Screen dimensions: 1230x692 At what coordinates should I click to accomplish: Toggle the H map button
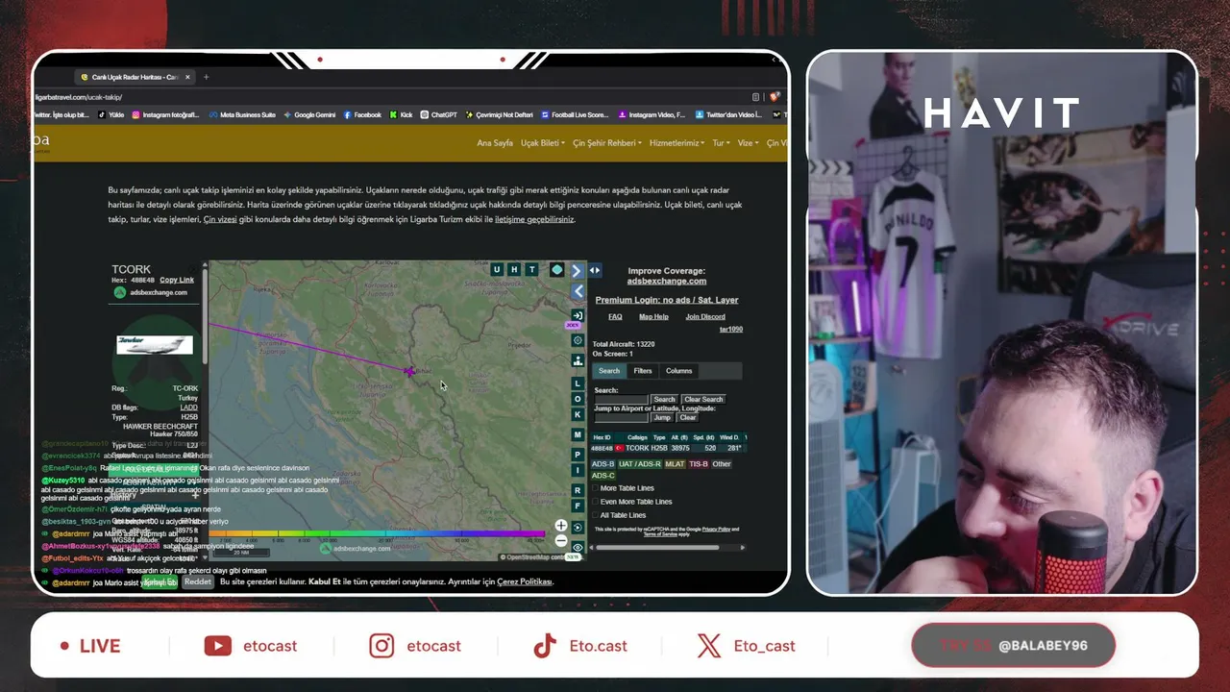pos(514,270)
